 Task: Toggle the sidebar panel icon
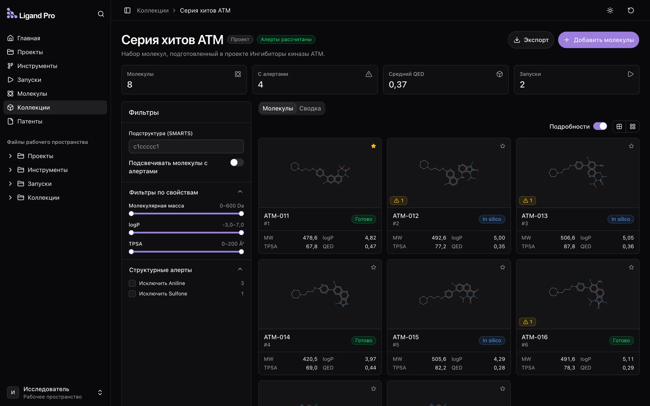click(127, 10)
